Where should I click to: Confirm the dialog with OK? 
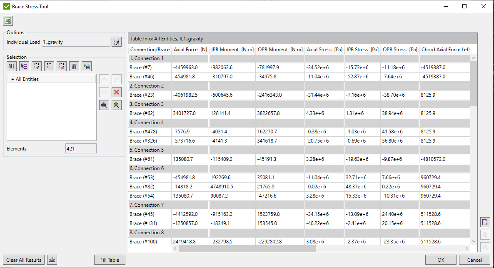click(441, 259)
